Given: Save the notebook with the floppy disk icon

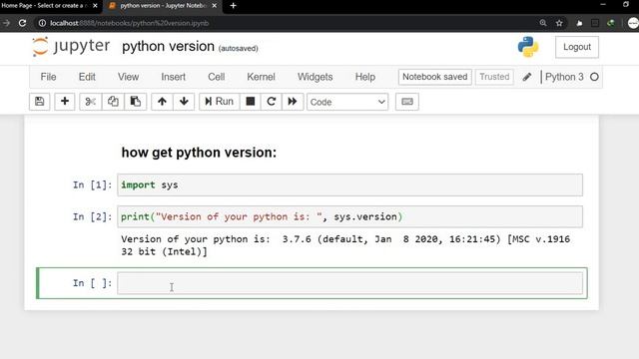Looking at the screenshot, I should tap(40, 102).
